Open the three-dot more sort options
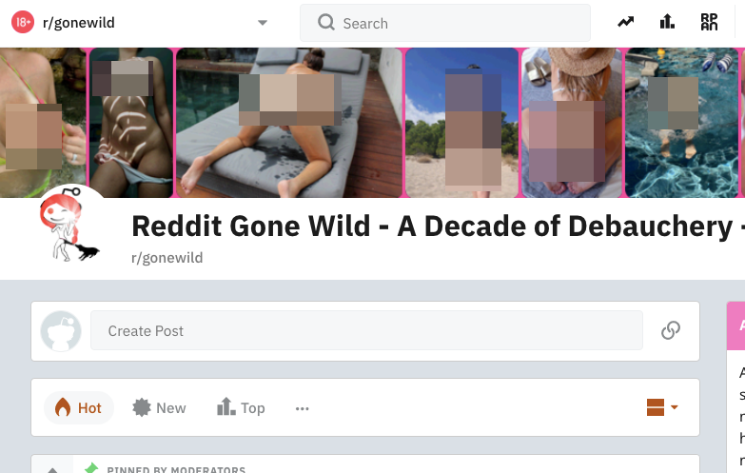This screenshot has height=473, width=745. coord(303,408)
